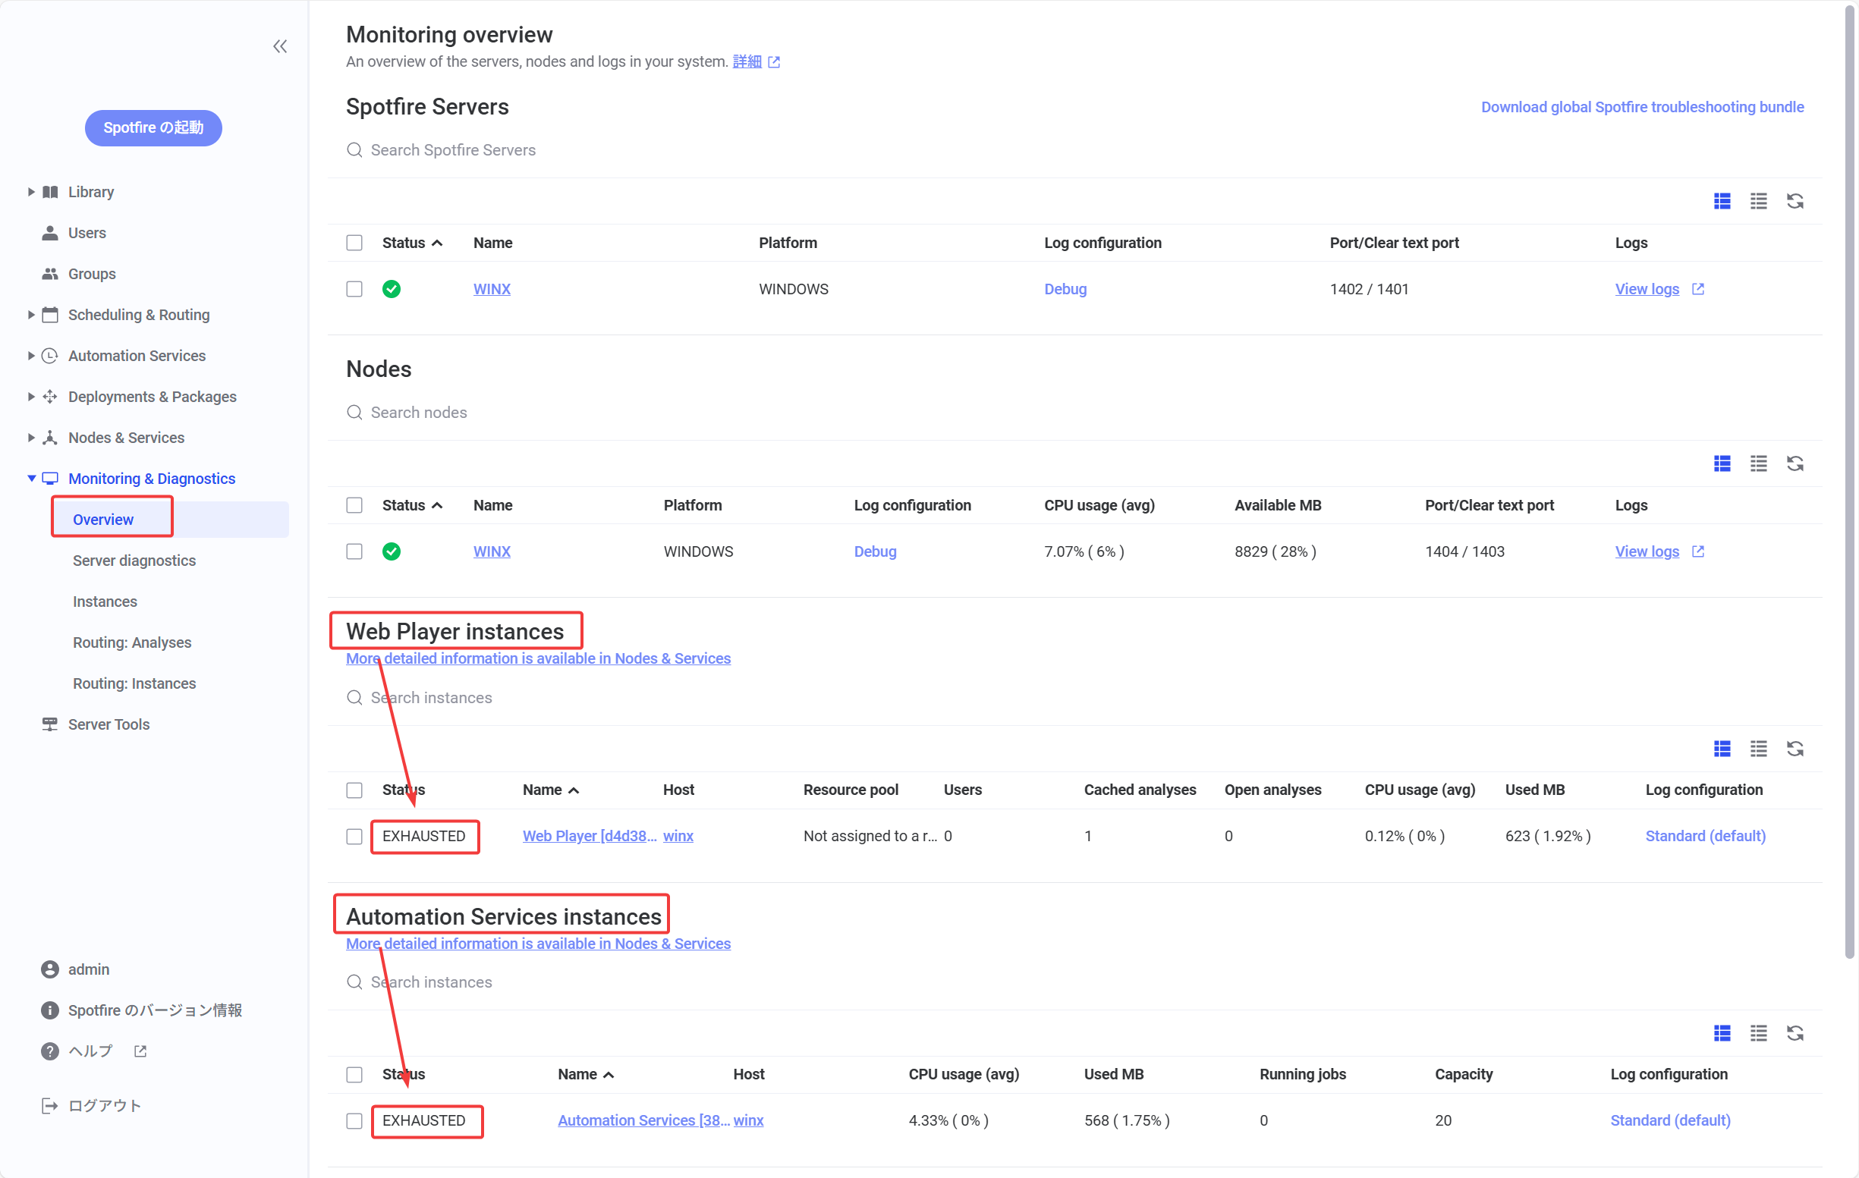Click the Automation Services clock icon
The height and width of the screenshot is (1178, 1859).
click(x=50, y=355)
